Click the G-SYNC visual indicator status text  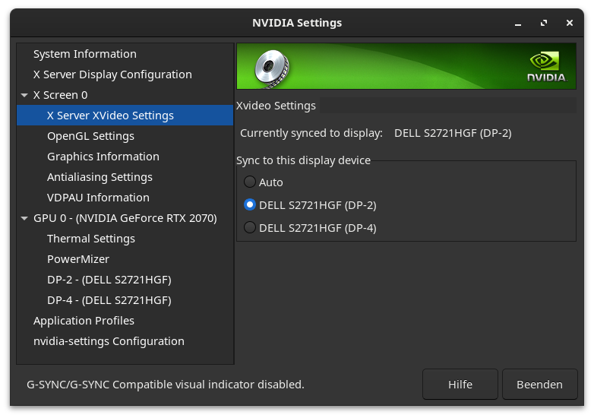coord(165,385)
